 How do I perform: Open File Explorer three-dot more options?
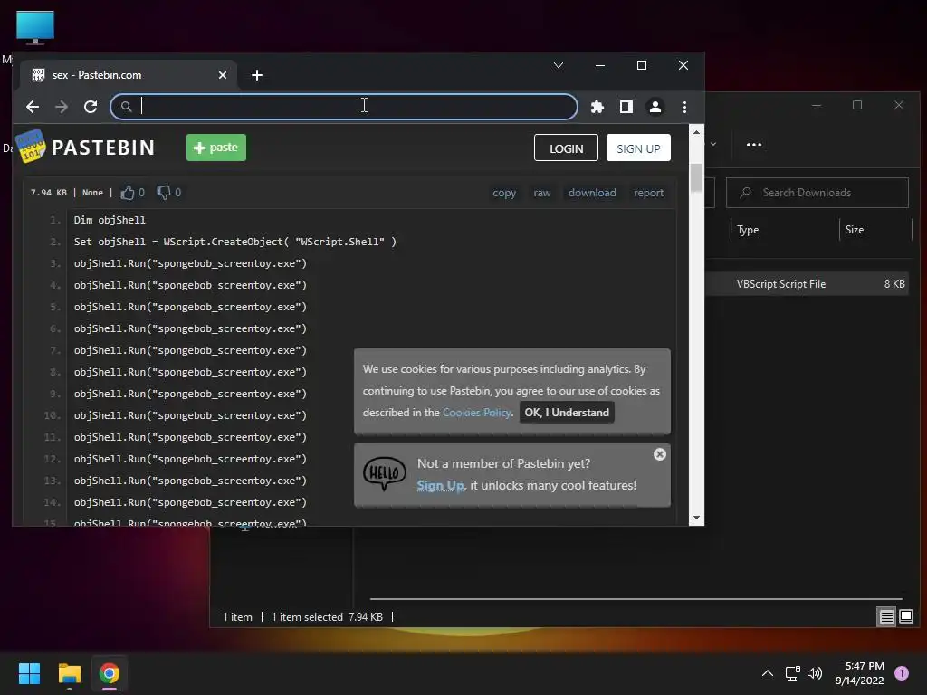click(754, 144)
